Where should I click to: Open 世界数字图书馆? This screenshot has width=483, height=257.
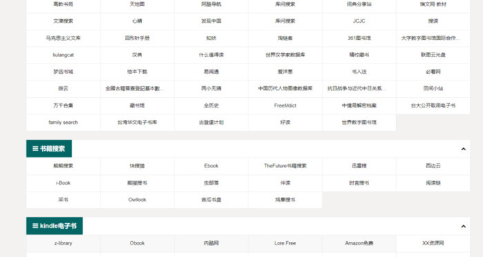359,123
